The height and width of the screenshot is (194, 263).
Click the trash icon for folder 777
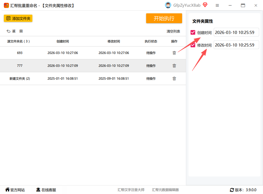(174, 66)
